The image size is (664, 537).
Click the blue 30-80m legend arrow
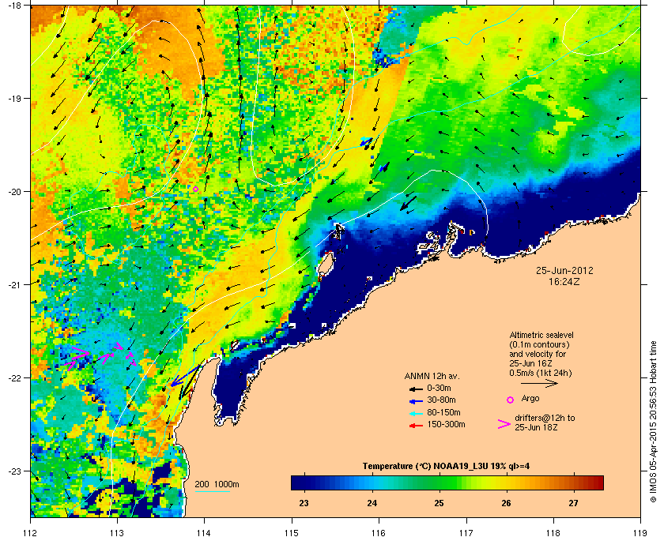(416, 400)
